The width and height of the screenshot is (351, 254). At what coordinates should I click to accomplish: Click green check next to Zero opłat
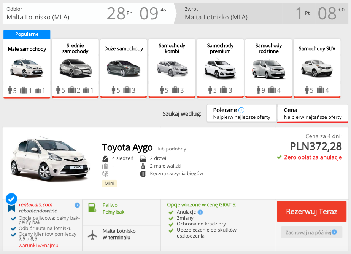coord(279,157)
